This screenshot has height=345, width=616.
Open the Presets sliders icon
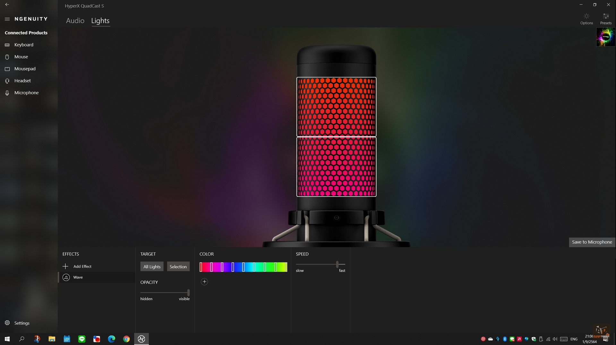point(606,16)
